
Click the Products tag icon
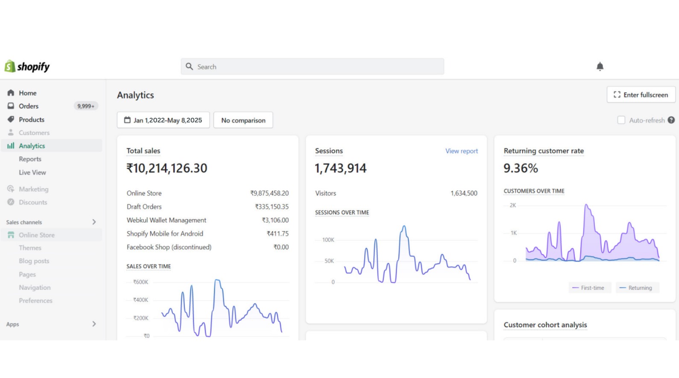11,119
